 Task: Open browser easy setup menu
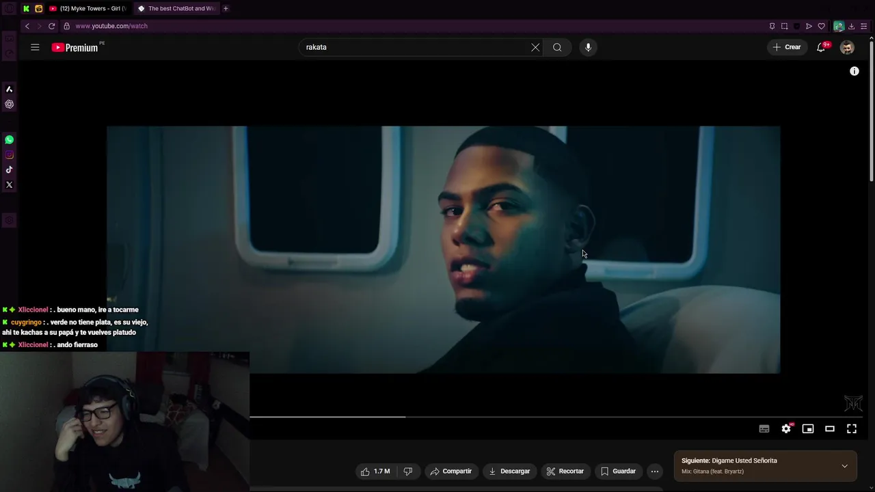tap(864, 26)
